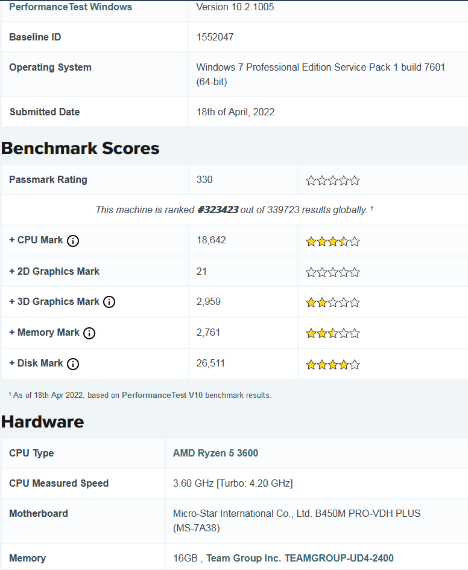The height and width of the screenshot is (570, 468).
Task: Select the Passmark Rating value 330
Action: tap(204, 179)
